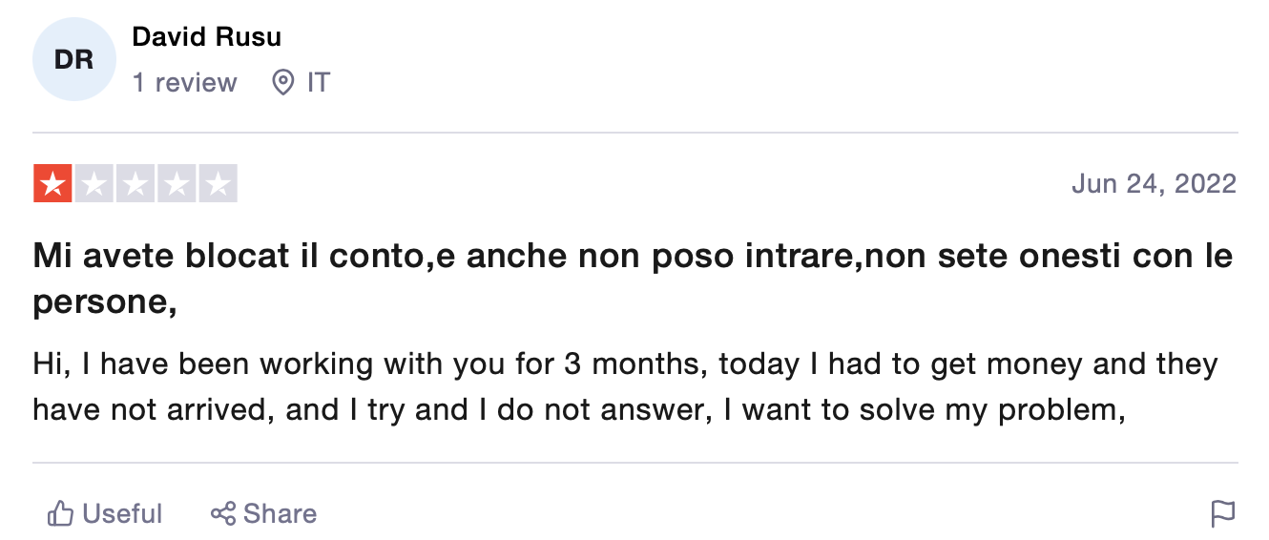Click the Jun 24, 2022 date
This screenshot has height=540, width=1269.
click(1154, 183)
